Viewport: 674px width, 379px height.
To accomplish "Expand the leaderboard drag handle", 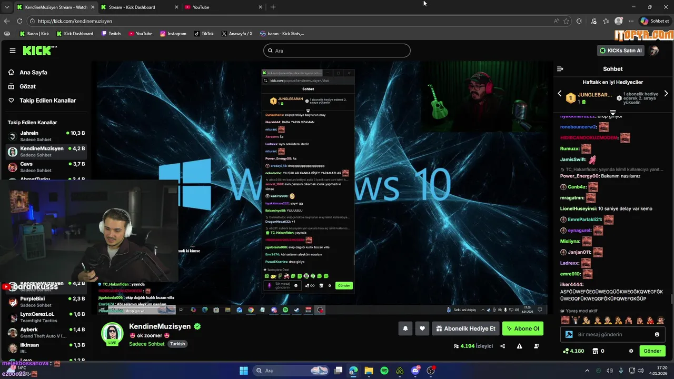I will (x=613, y=112).
